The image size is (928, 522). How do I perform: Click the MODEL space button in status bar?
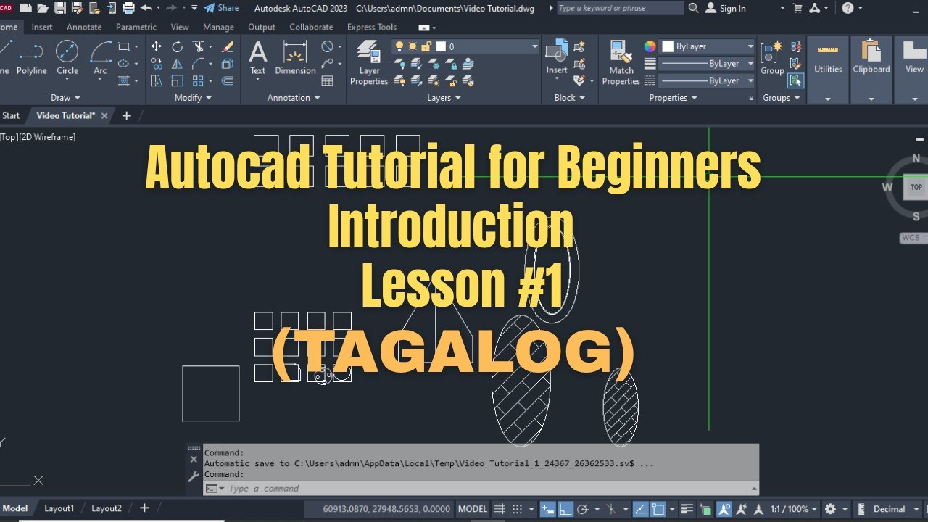(x=473, y=509)
